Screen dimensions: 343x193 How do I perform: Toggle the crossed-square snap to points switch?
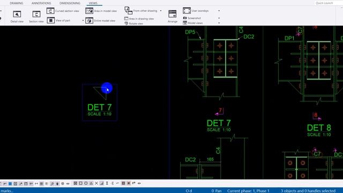75,183
